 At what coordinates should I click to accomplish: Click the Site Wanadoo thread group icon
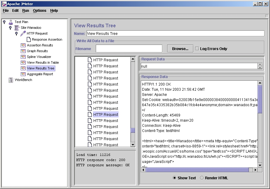click(x=17, y=28)
